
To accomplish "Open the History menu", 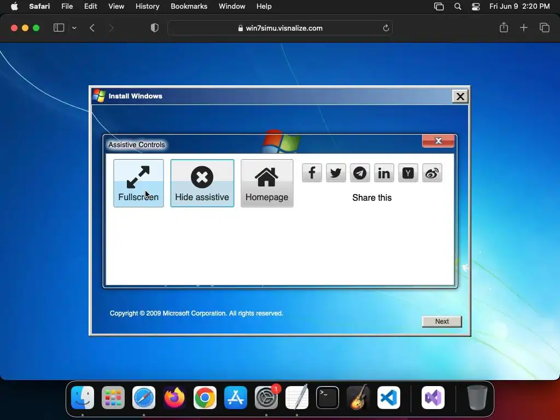I will click(147, 7).
